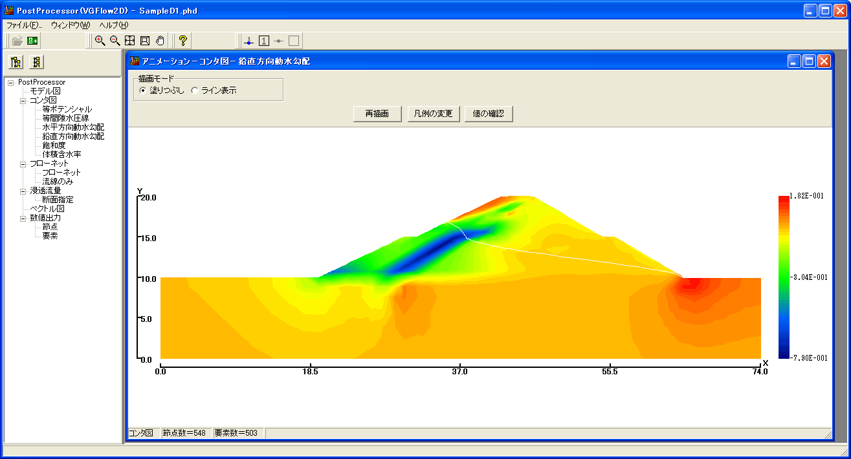Click the 値の確認 button
This screenshot has width=851, height=459.
pos(489,114)
